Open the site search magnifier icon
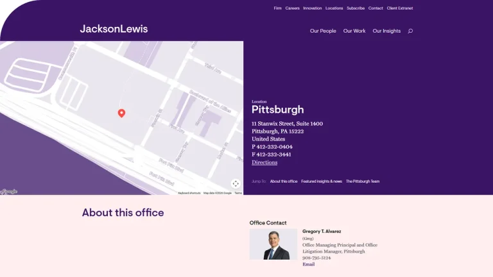Image resolution: width=493 pixels, height=277 pixels. (x=410, y=31)
